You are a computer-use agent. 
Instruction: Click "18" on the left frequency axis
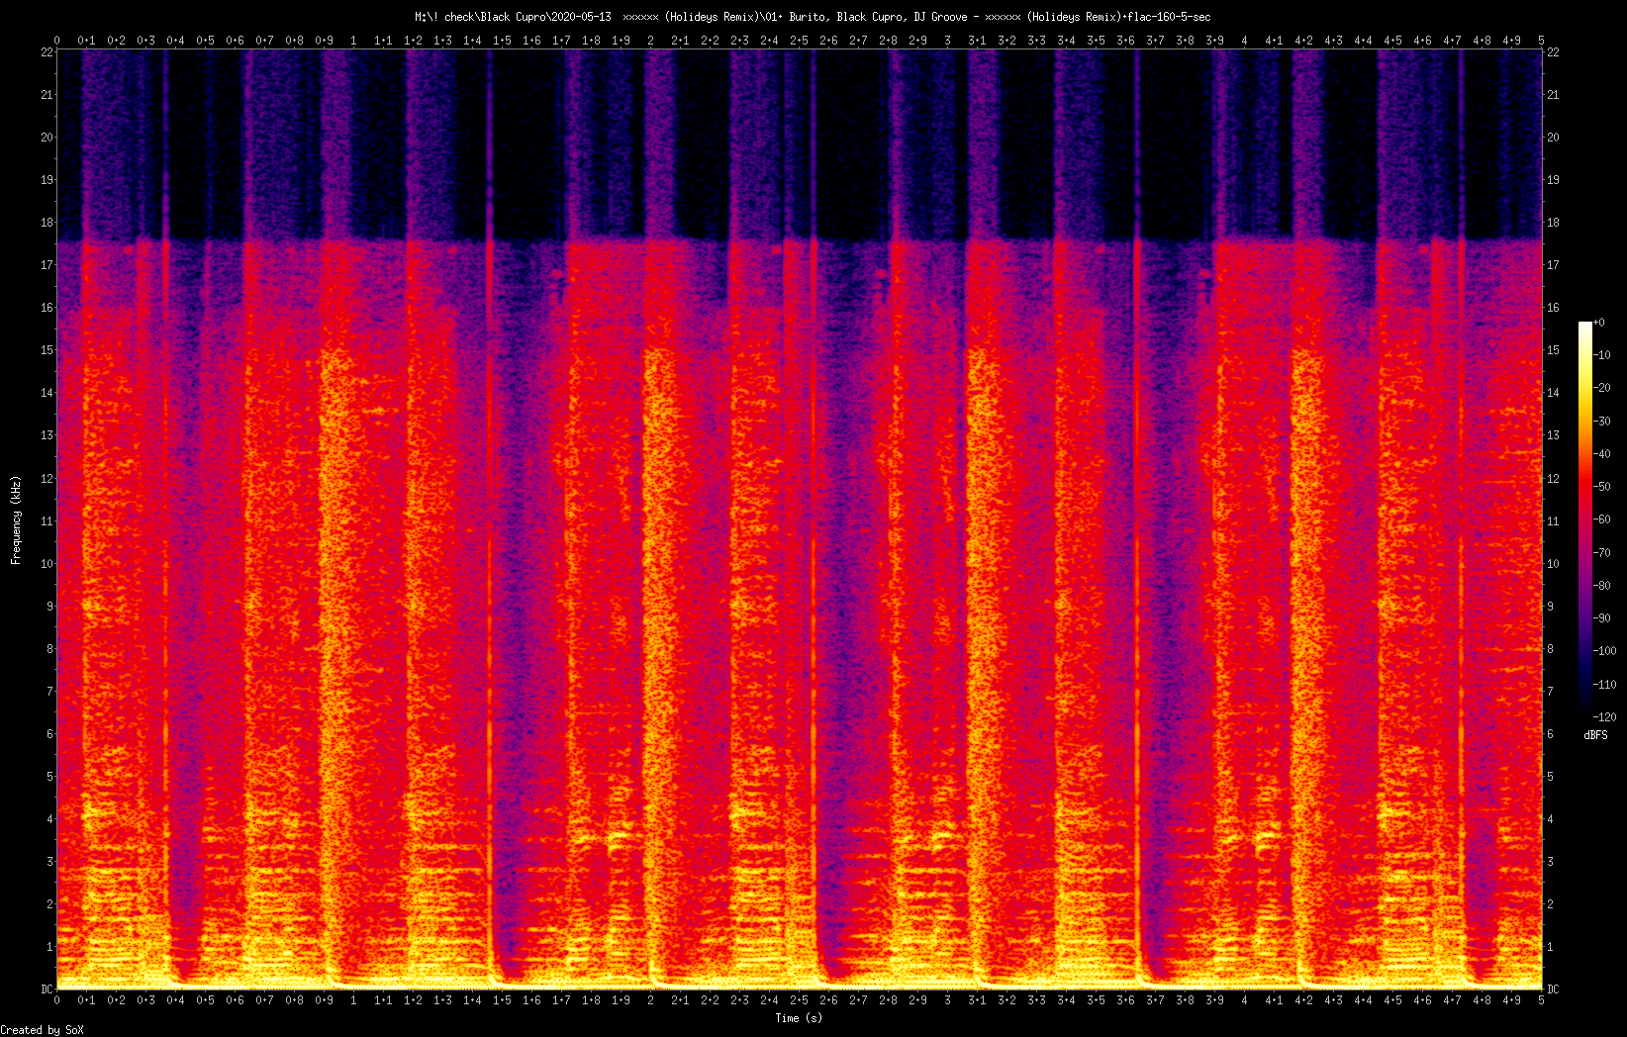coord(47,223)
